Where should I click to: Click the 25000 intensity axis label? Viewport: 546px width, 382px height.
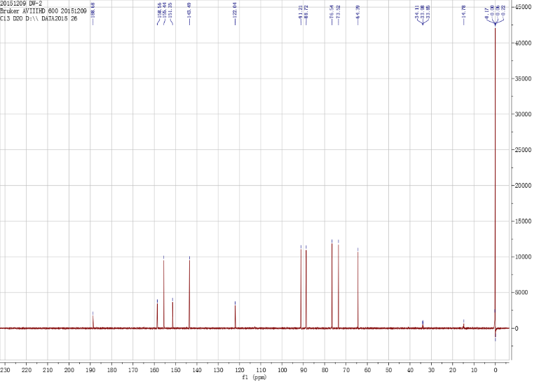523,150
